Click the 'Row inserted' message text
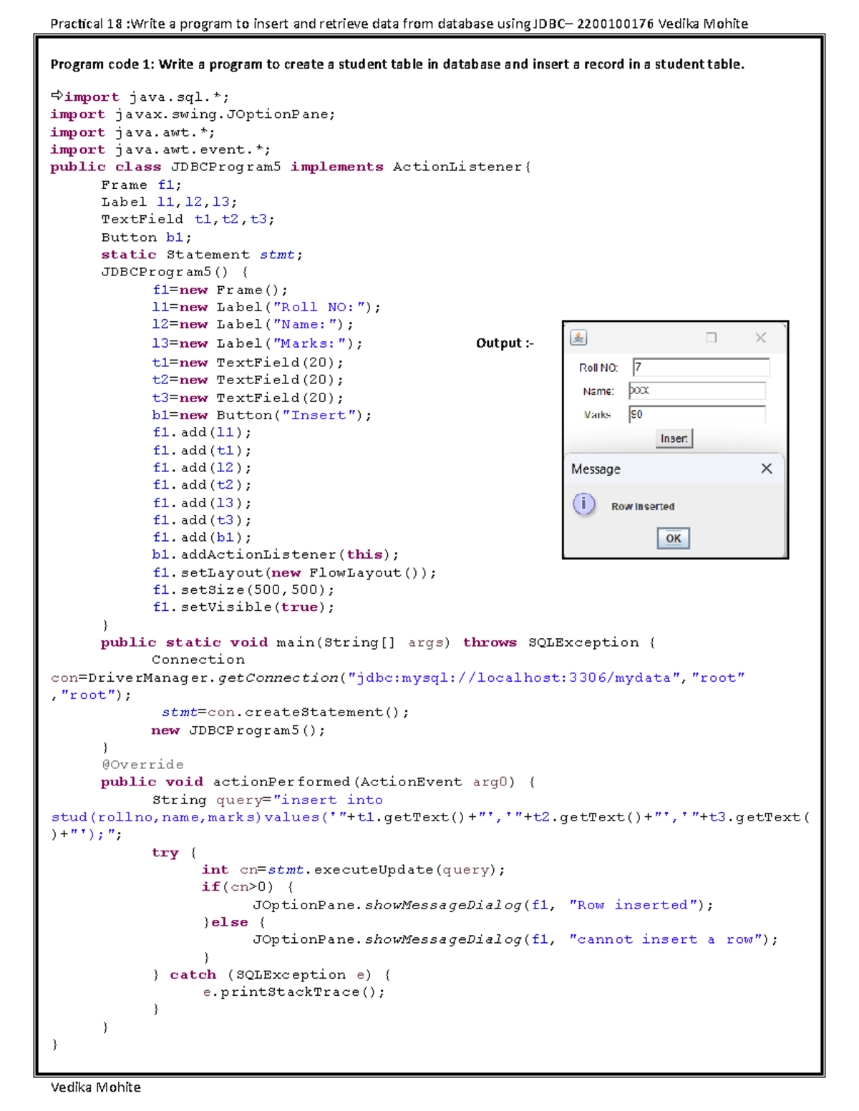Viewport: 859px width, 1111px height. [643, 506]
